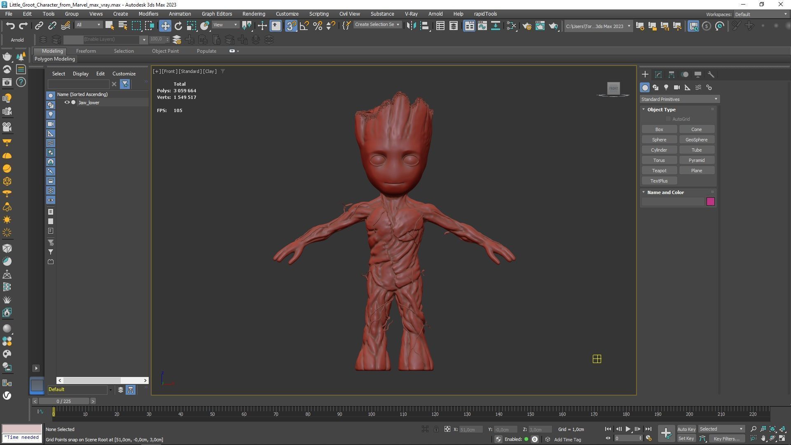
Task: Toggle Sort by Hierarchy in scene explorer
Action: 131,390
